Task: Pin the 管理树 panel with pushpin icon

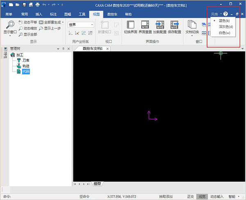Action: pyautogui.click(x=63, y=49)
